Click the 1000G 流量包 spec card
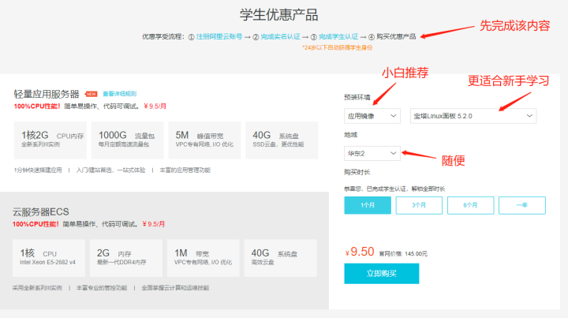Image resolution: width=568 pixels, height=318 pixels. 128,140
